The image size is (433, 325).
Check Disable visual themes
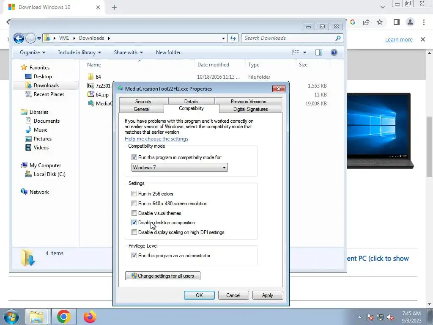[x=134, y=213]
